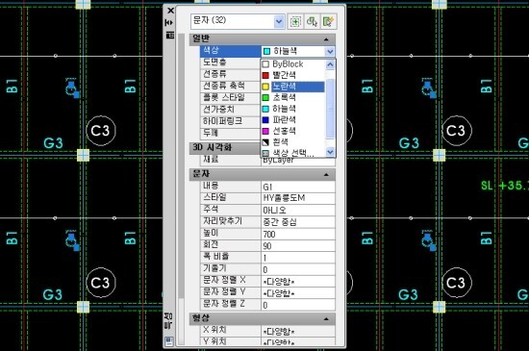
Task: Close the properties palette with the X
Action: point(170,11)
